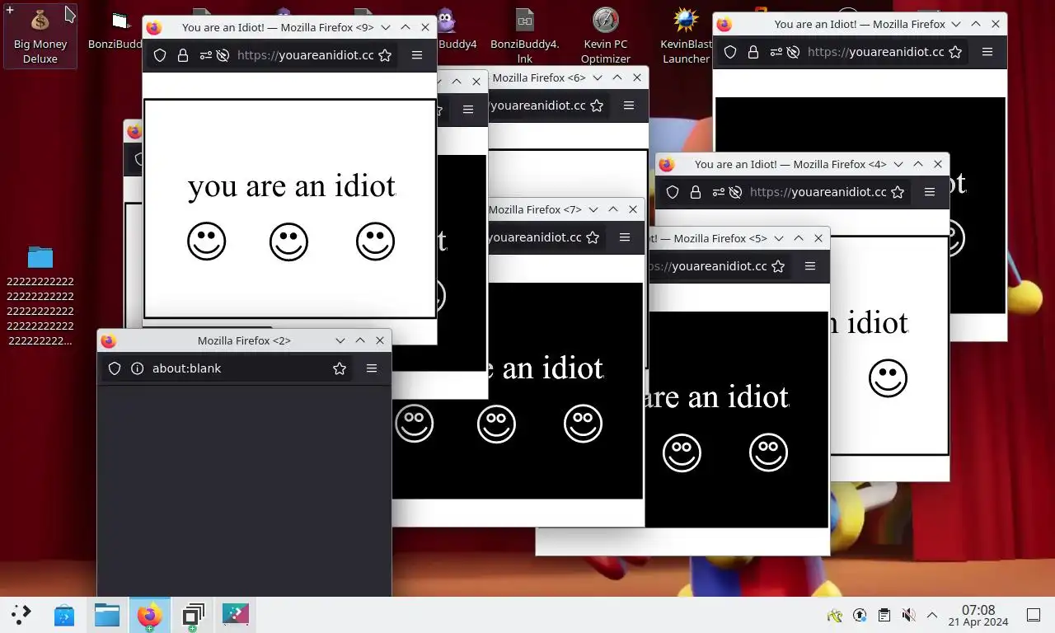This screenshot has height=633, width=1055.
Task: Click autoplay-blocked icon in Firefox <4>
Action: tap(734, 192)
